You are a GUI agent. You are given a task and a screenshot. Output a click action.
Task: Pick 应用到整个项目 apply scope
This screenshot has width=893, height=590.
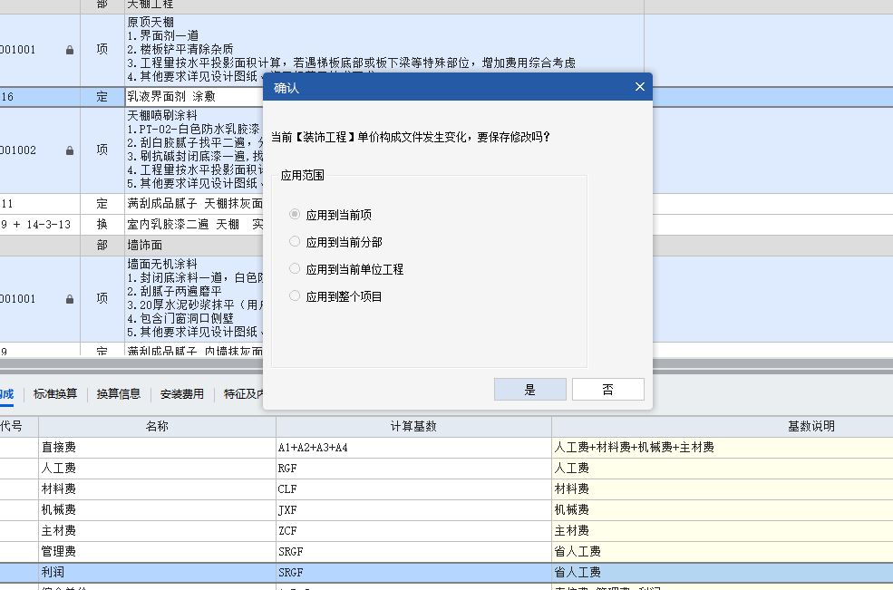295,295
